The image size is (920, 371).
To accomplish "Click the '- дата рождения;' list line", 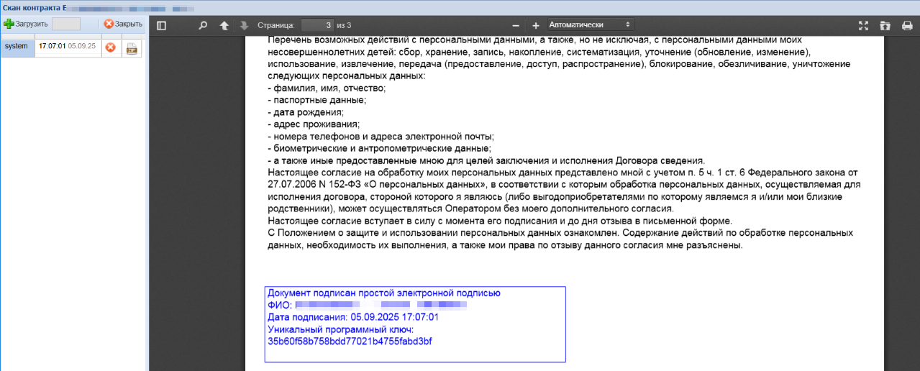I will pos(305,112).
